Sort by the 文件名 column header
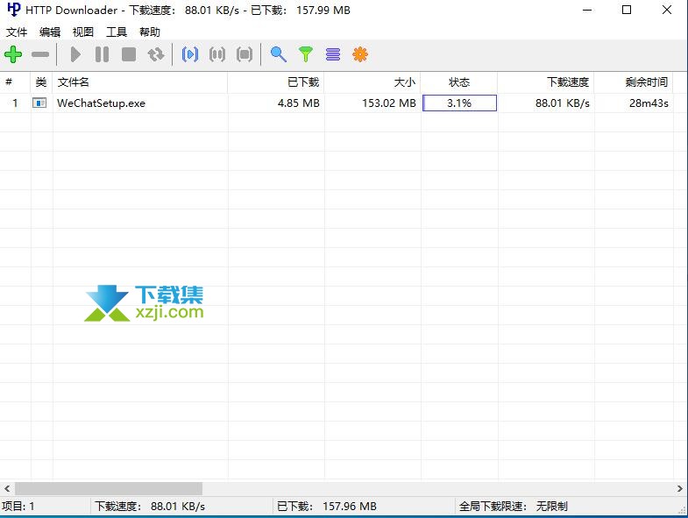 point(140,82)
